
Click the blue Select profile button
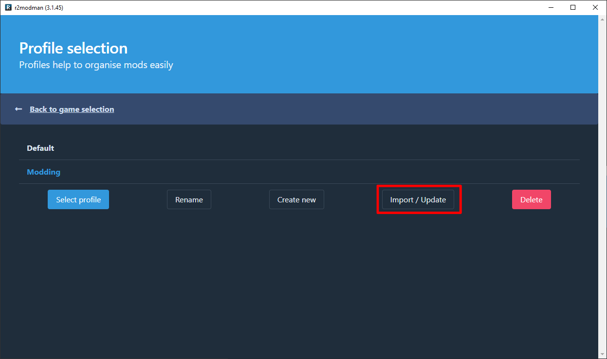click(x=78, y=199)
